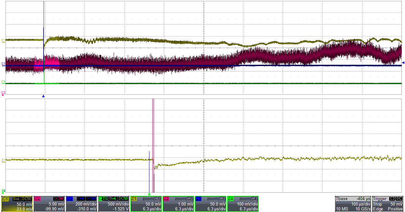The image size is (405, 212).
Task: Click the C2 offscreen trace indicator on left edge
Action: tap(3, 93)
